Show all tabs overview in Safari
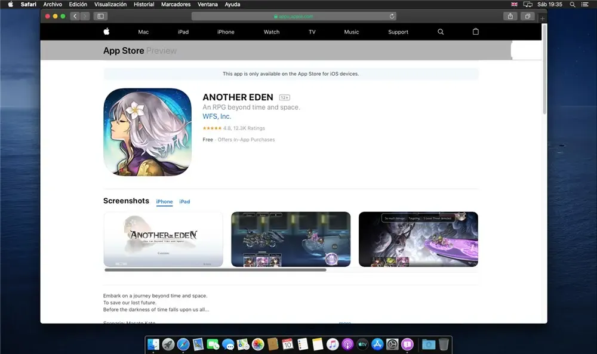The width and height of the screenshot is (597, 354). click(528, 16)
